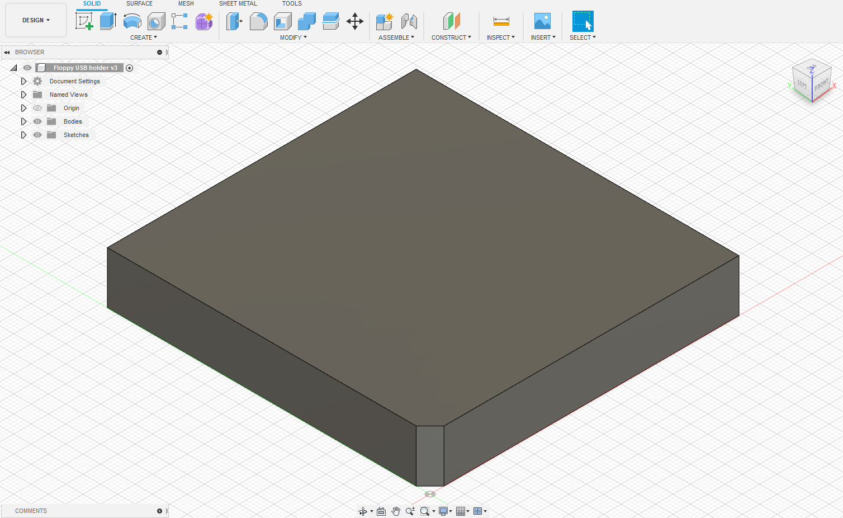Show the hidden Origin folder

pyautogui.click(x=37, y=108)
